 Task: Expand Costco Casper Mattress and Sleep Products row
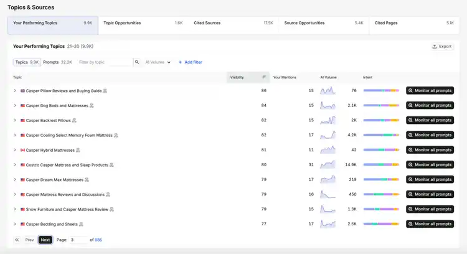point(15,165)
